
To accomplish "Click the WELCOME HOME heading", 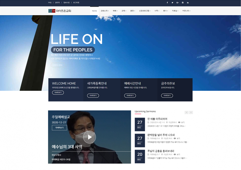I will [64, 84].
